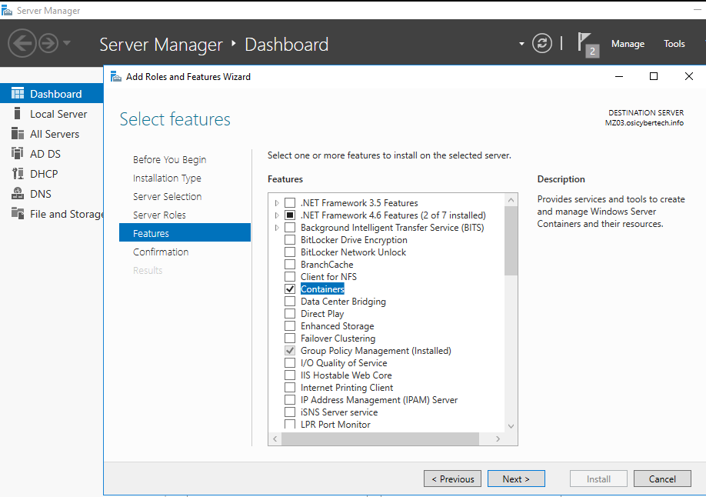Click the File and Storage icon

[x=18, y=214]
